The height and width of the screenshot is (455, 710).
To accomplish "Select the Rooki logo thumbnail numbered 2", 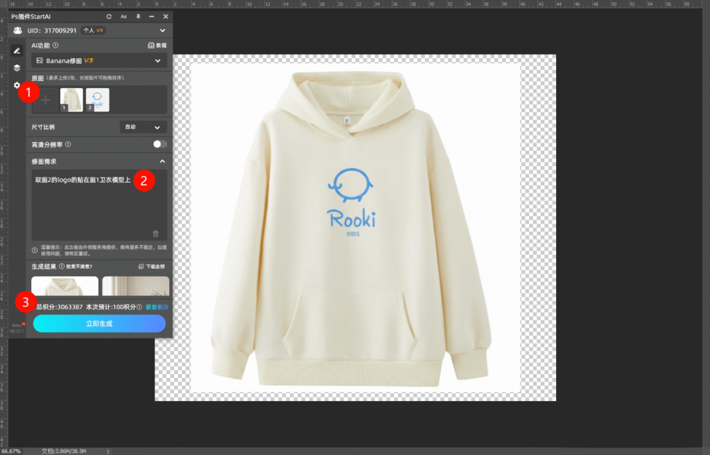I will pyautogui.click(x=97, y=100).
